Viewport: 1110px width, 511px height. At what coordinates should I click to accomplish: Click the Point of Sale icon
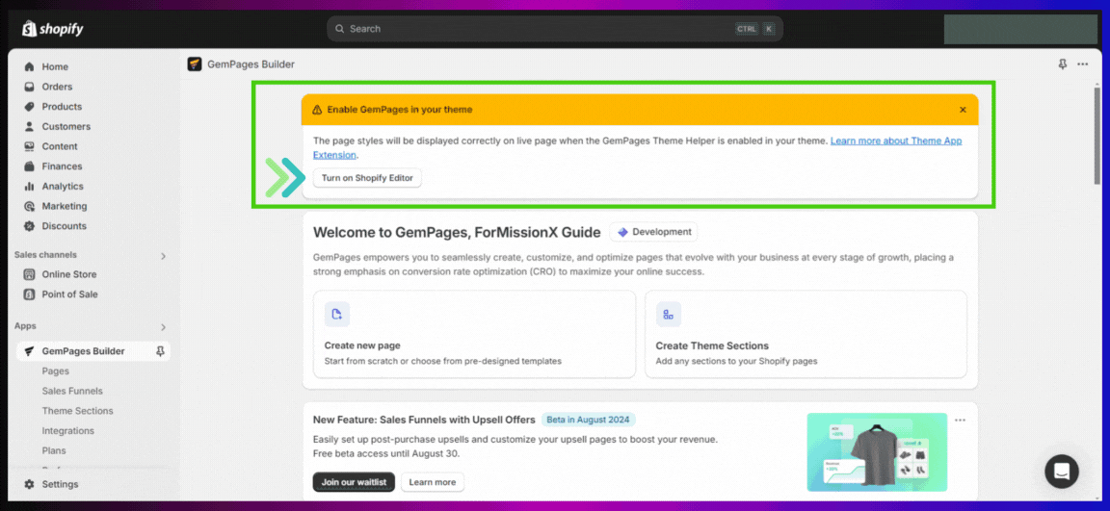tap(29, 294)
